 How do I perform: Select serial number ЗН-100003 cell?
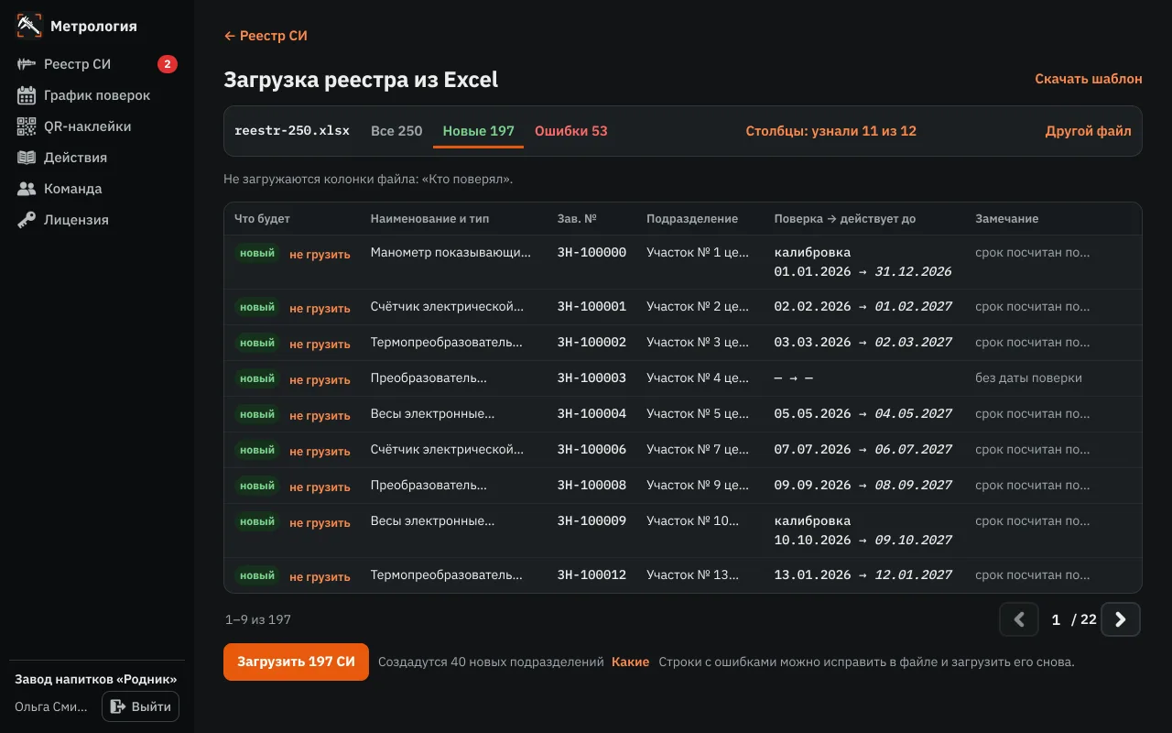click(x=591, y=377)
